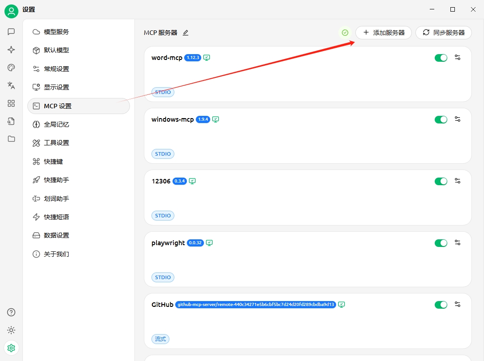The width and height of the screenshot is (484, 361).
Task: Click the MCP 服务器 heading text
Action: 160,33
